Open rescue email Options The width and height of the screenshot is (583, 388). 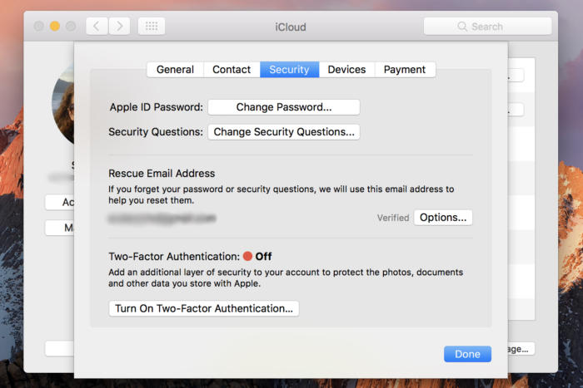click(443, 218)
